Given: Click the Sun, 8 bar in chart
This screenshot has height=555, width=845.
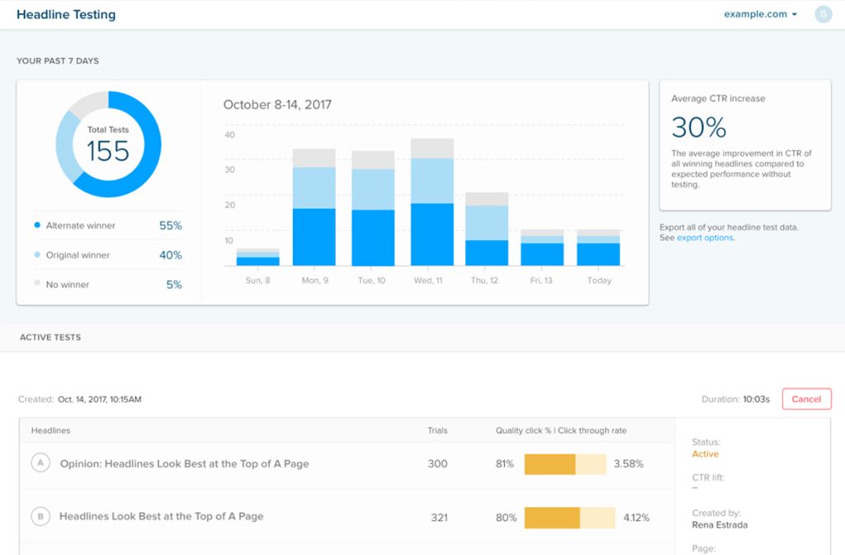Looking at the screenshot, I should coord(257,259).
